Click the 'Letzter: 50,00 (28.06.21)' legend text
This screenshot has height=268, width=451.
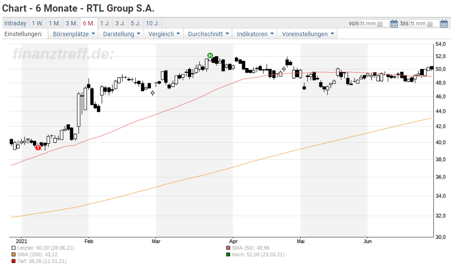click(46, 248)
